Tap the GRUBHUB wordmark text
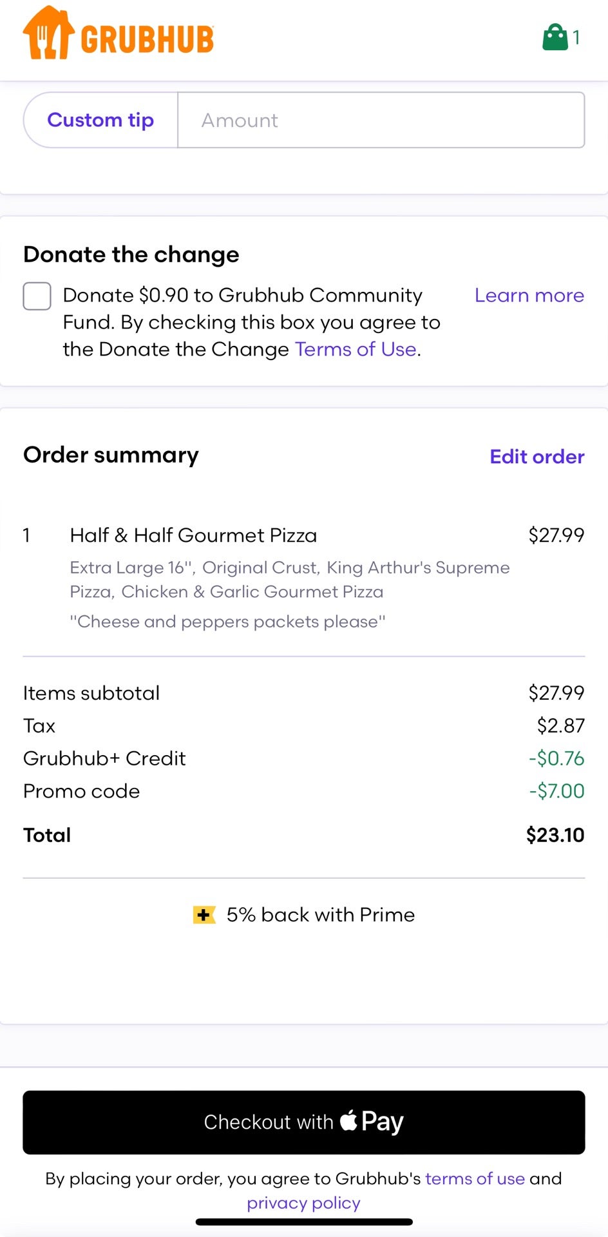The image size is (608, 1237). pyautogui.click(x=147, y=39)
